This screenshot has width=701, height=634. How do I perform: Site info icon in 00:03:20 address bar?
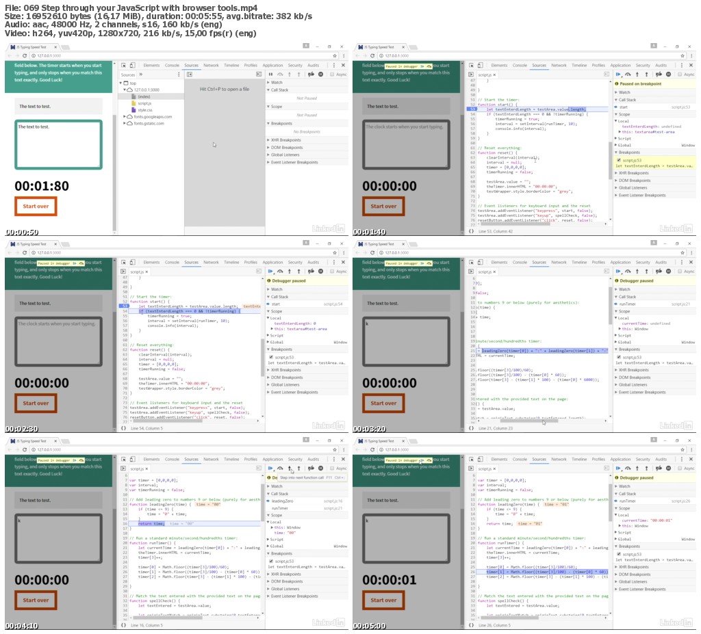(381, 253)
